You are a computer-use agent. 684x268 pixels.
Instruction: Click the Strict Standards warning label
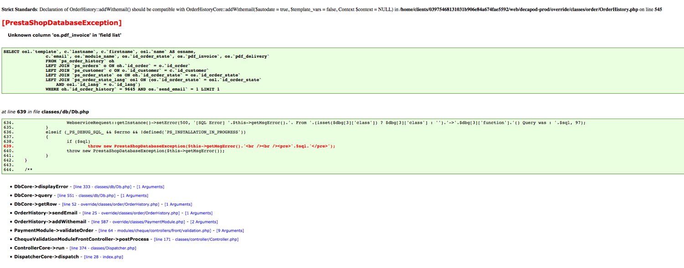click(20, 9)
